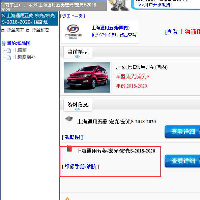This screenshot has width=200, height=200.
Task: Click the 查看 上海通用 link on the right
Action: (183, 32)
